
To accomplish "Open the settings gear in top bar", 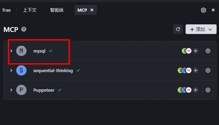I will tap(204, 10).
